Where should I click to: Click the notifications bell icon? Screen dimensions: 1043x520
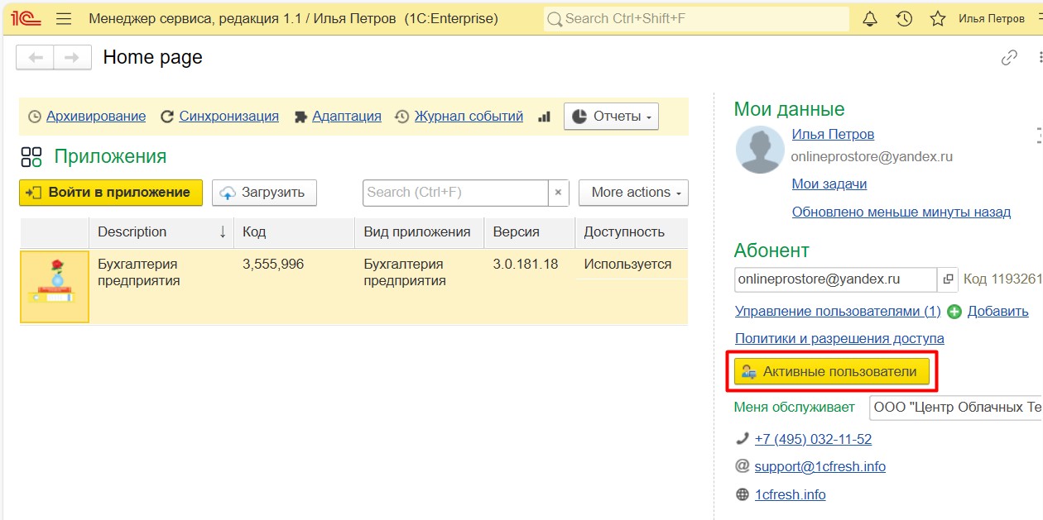pyautogui.click(x=870, y=18)
